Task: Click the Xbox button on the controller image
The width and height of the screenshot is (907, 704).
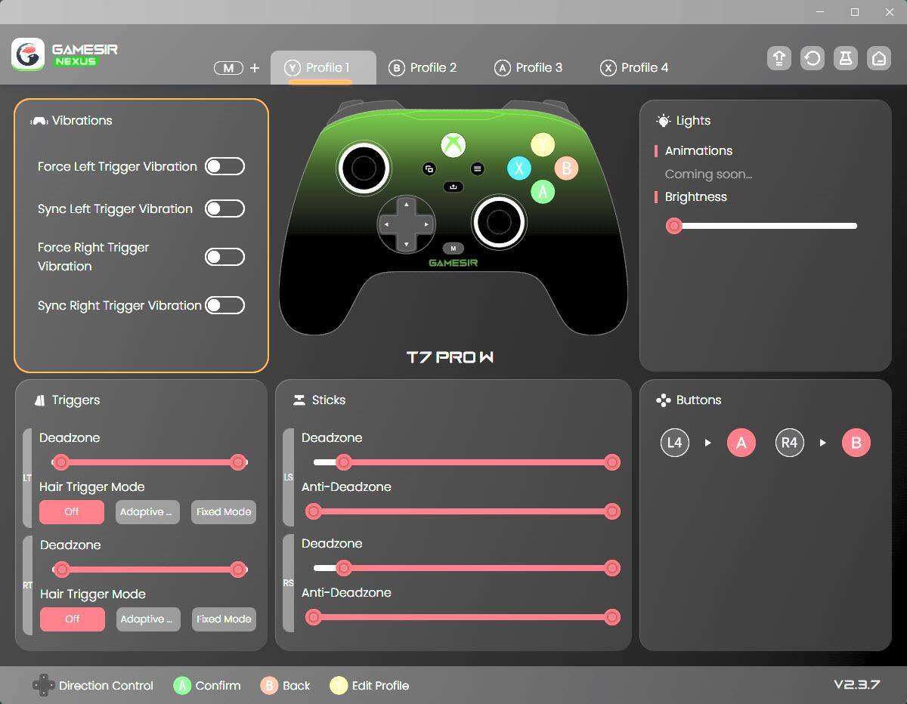Action: [x=453, y=144]
